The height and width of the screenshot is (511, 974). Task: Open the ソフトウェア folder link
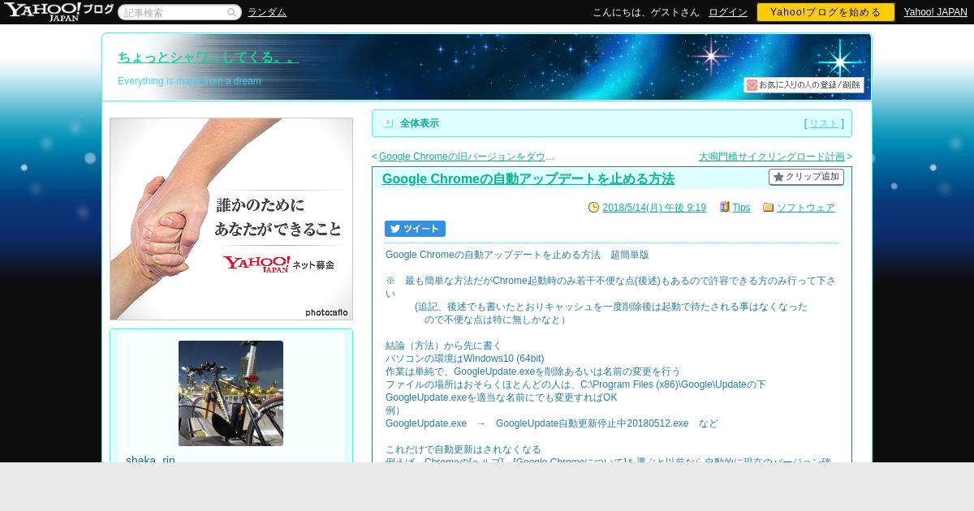(805, 208)
